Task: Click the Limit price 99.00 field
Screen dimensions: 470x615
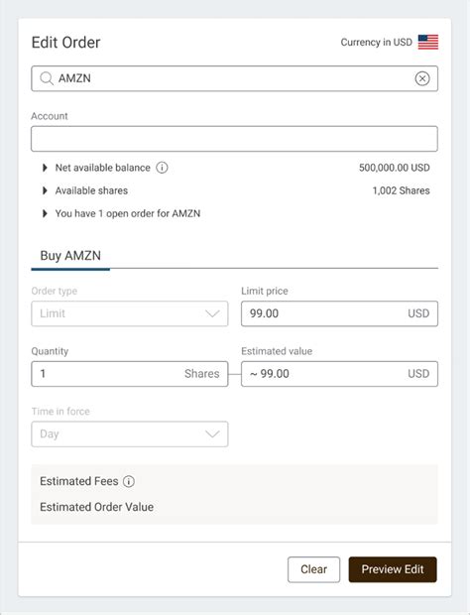Action: (339, 313)
